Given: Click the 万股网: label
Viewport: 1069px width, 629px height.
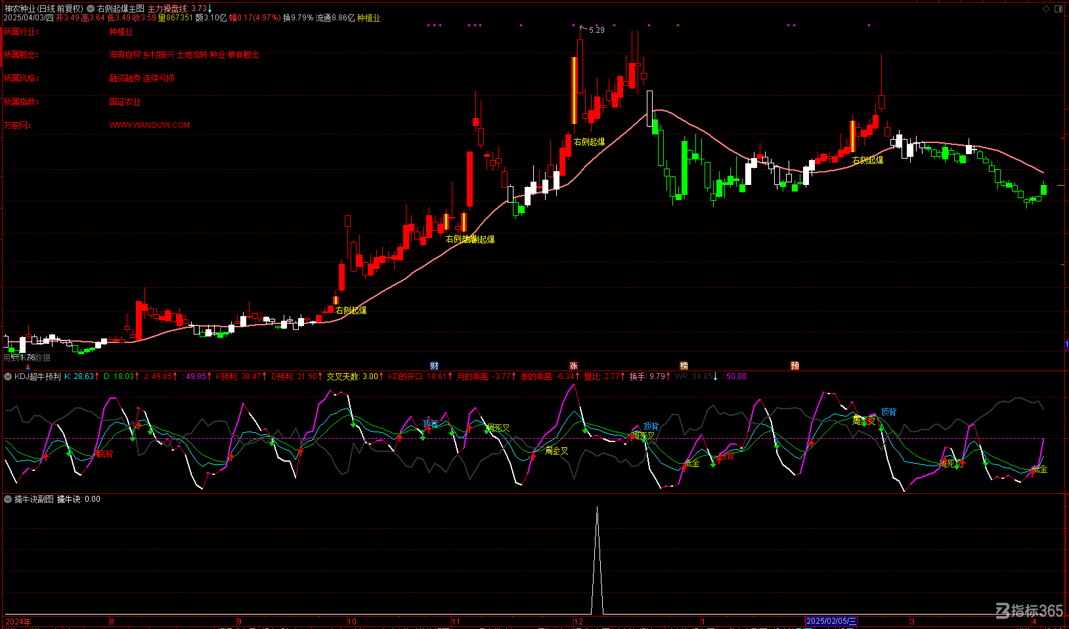Looking at the screenshot, I should pos(17,125).
